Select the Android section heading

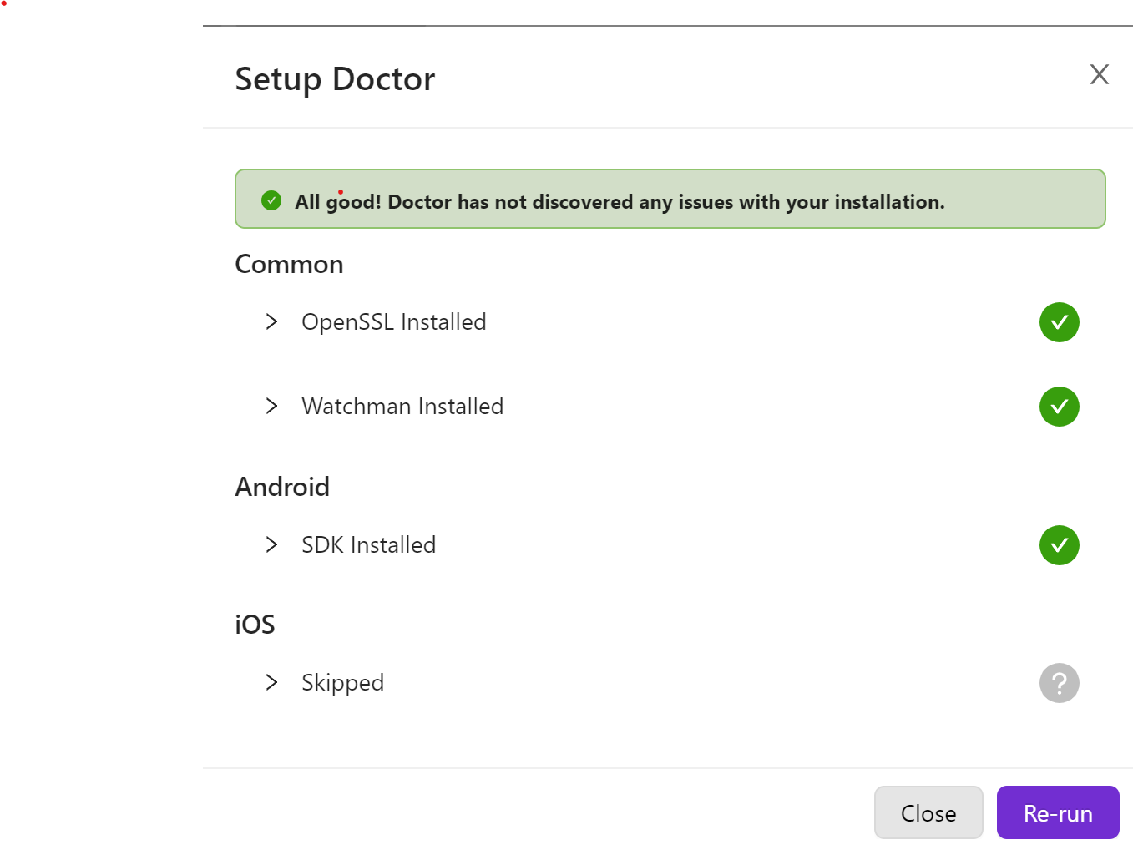(x=282, y=487)
